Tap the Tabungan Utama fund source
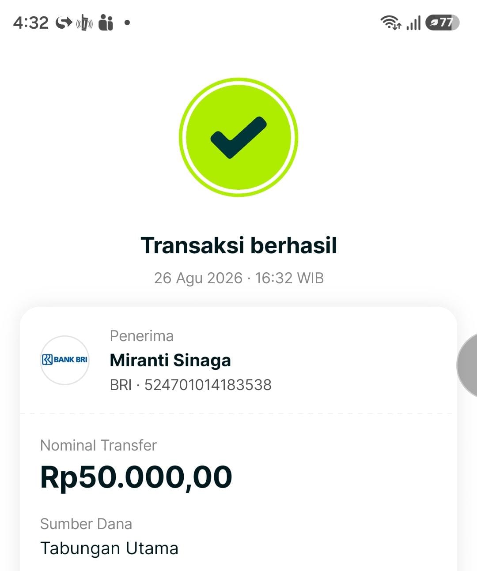Screen dimensions: 477x571 pyautogui.click(x=109, y=548)
